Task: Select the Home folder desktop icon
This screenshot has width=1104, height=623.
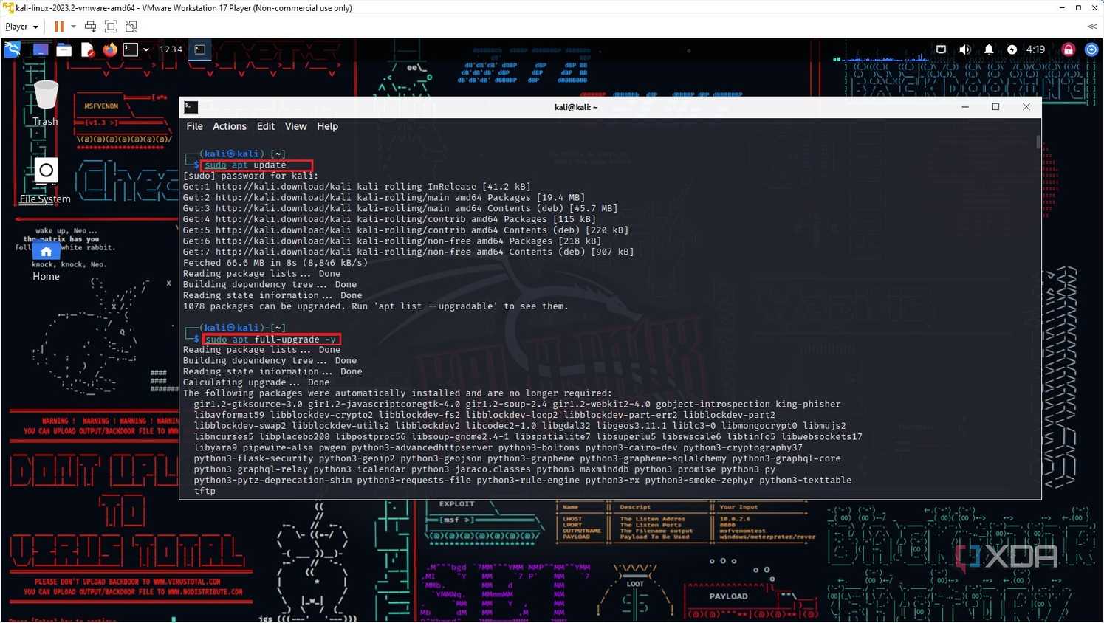Action: 46,262
